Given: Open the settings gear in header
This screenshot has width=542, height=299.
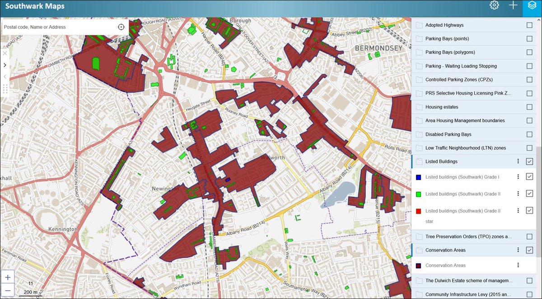Looking at the screenshot, I should click(x=494, y=5).
